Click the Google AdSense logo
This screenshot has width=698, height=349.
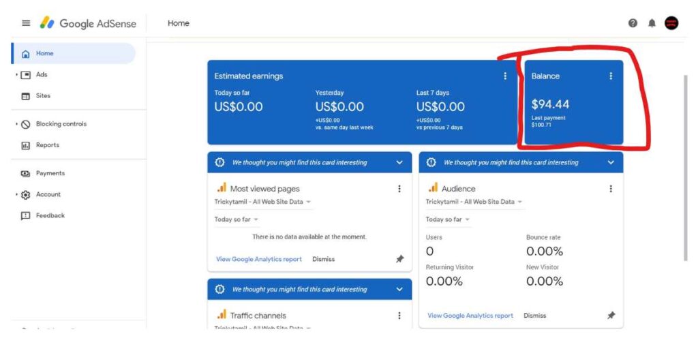point(88,23)
